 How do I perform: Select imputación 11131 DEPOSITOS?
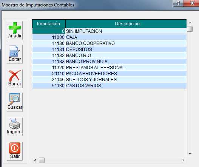[x=110, y=49]
